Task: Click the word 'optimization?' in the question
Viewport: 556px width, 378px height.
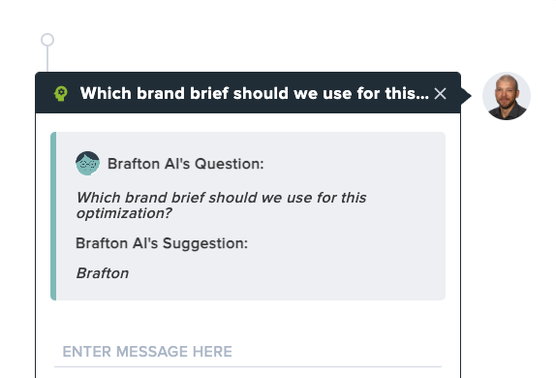Action: 124,213
